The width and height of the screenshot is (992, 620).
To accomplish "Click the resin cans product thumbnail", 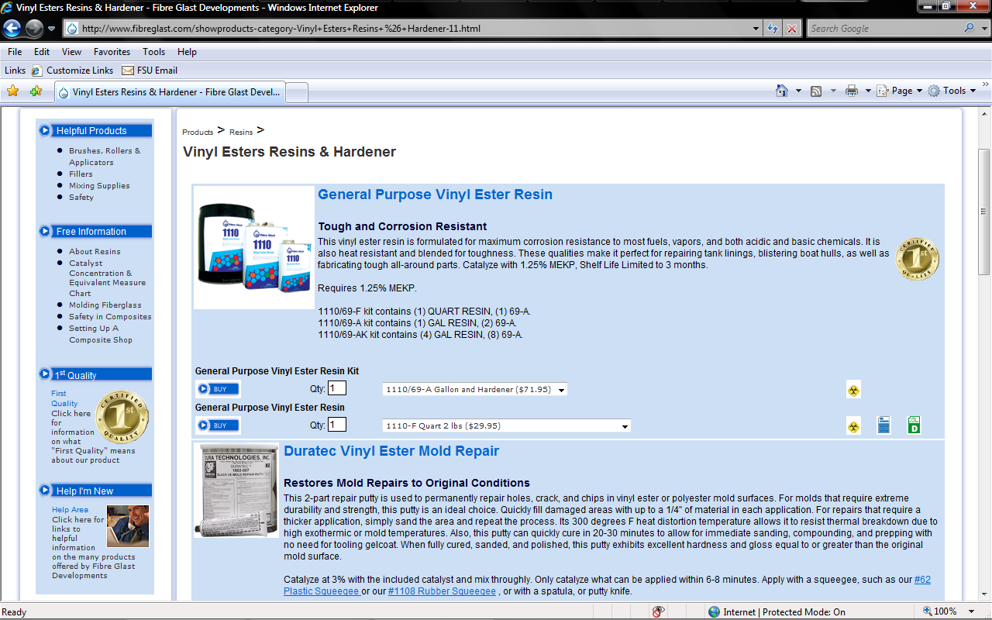I will coord(254,248).
